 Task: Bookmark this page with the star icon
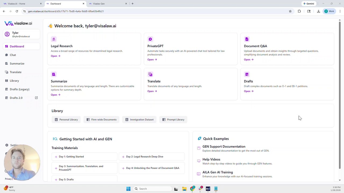tap(290, 11)
